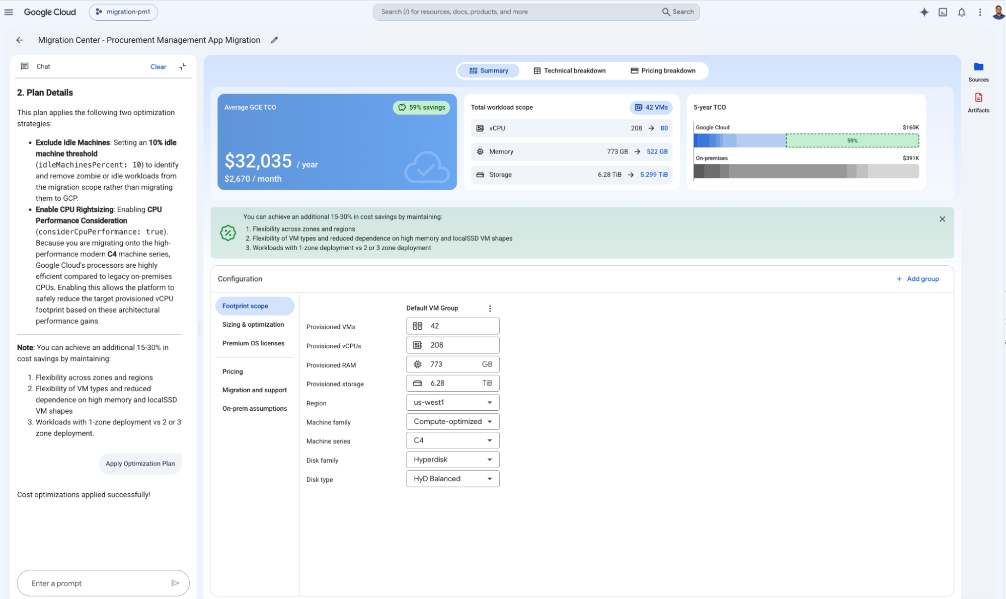Open the Artifacts panel
Viewport: 1006px width, 599px height.
click(978, 103)
